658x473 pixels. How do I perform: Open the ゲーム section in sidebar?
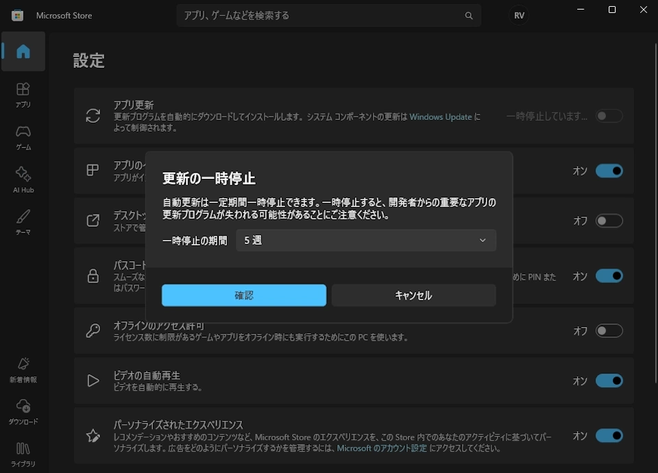[23, 138]
